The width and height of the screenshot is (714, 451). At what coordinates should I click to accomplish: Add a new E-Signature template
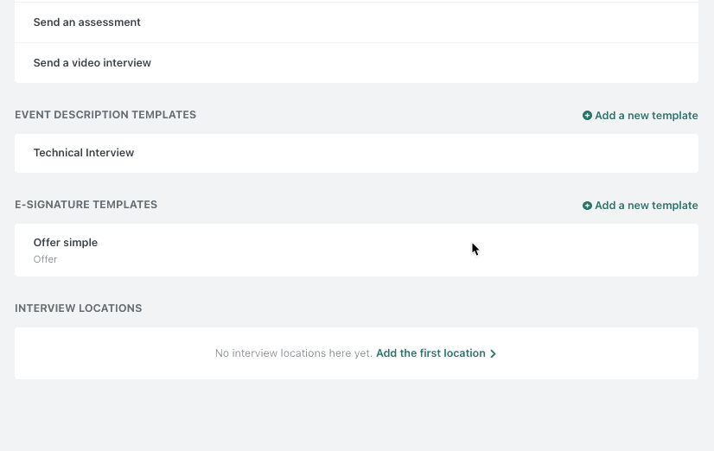point(646,206)
